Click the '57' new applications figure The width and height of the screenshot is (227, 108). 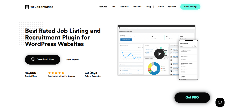(167, 37)
